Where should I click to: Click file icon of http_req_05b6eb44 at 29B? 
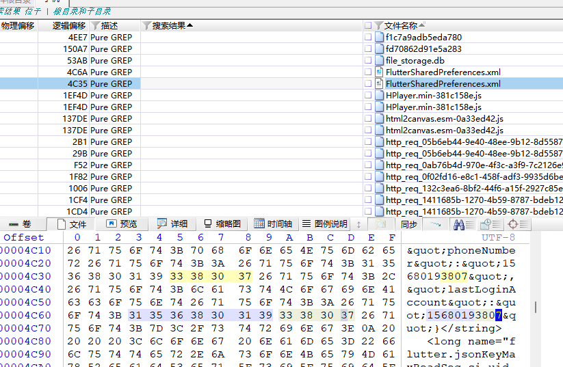[x=379, y=153]
